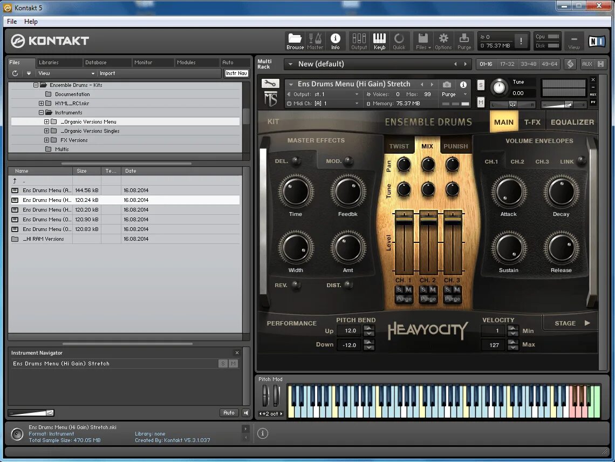This screenshot has width=615, height=462.
Task: Open the Help menu
Action: [x=31, y=22]
